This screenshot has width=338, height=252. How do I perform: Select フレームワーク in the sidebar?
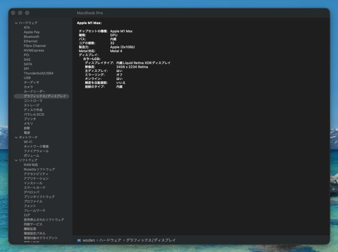(34, 211)
